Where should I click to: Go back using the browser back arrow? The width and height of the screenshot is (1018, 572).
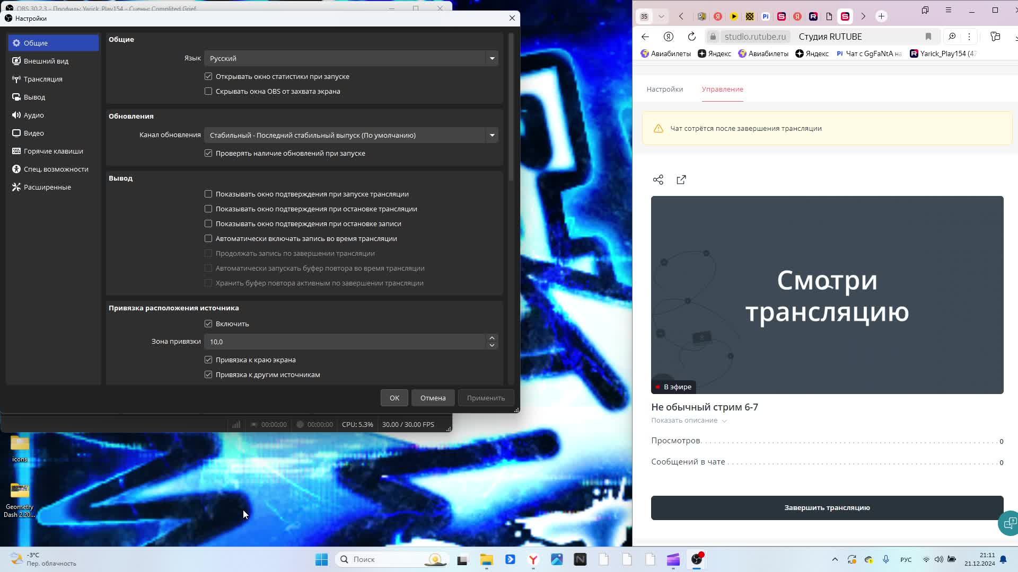pos(645,37)
